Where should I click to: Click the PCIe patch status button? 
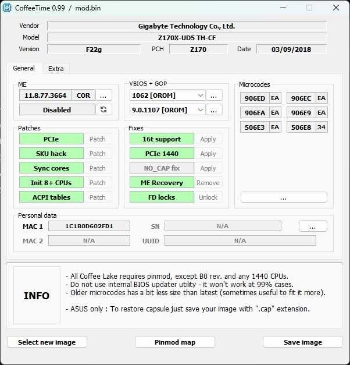[51, 139]
